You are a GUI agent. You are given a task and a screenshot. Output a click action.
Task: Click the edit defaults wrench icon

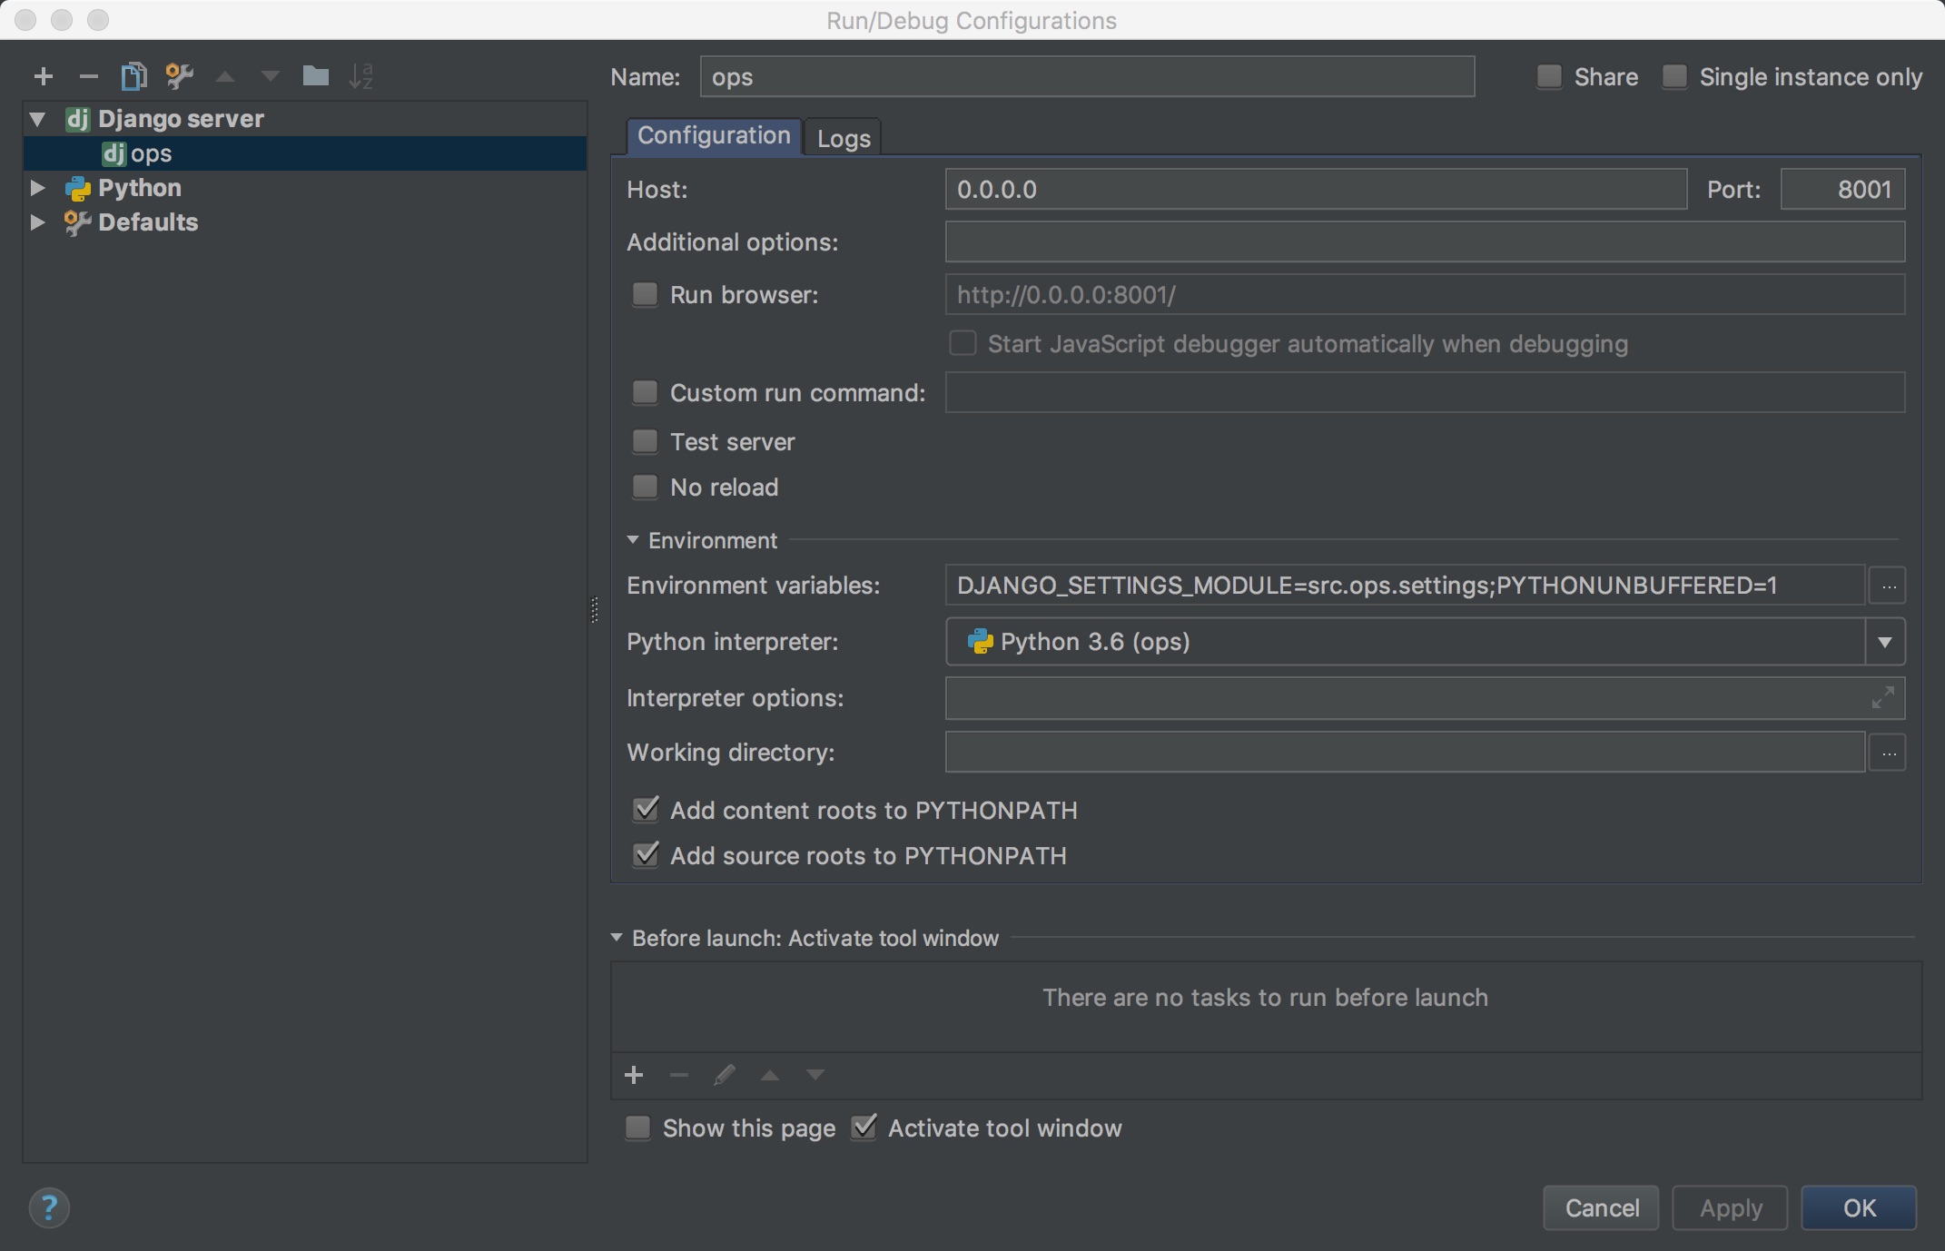pos(179,76)
